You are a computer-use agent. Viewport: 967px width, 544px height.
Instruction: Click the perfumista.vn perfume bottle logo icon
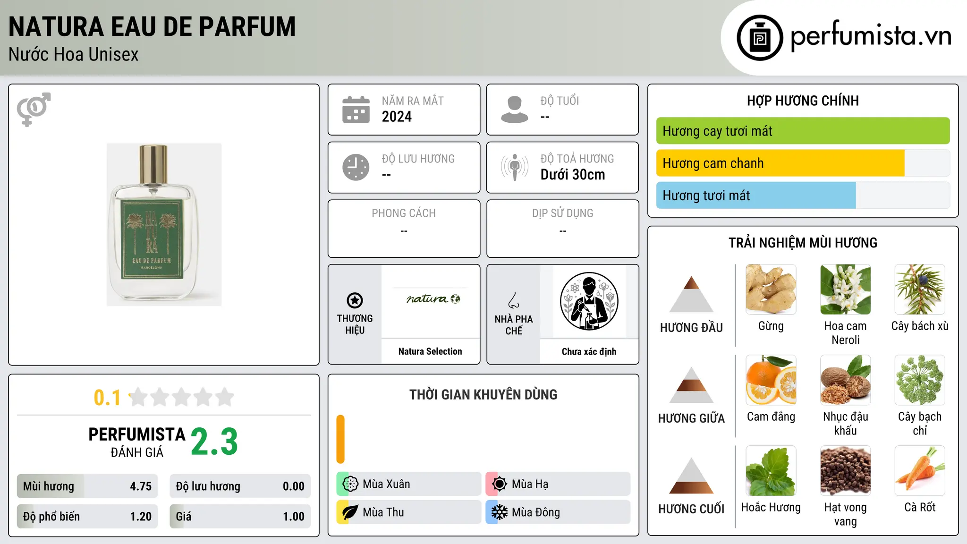pos(760,38)
